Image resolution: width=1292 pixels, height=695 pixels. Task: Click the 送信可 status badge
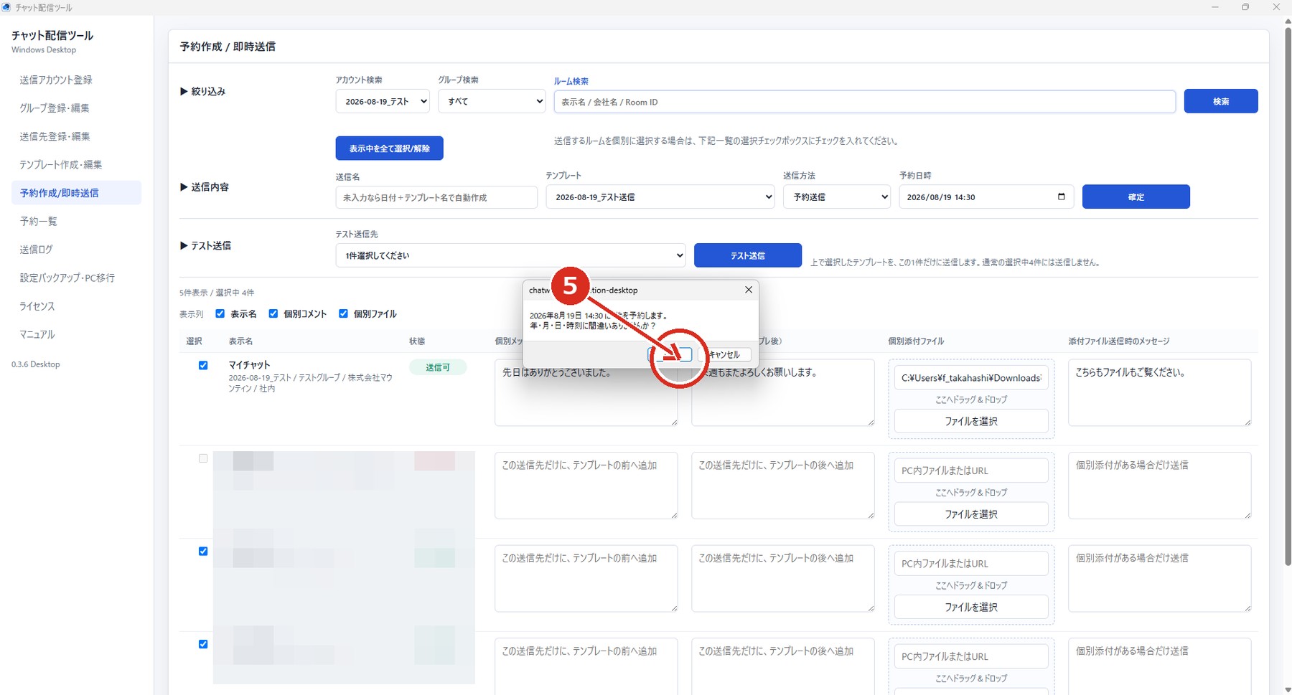[x=438, y=367]
